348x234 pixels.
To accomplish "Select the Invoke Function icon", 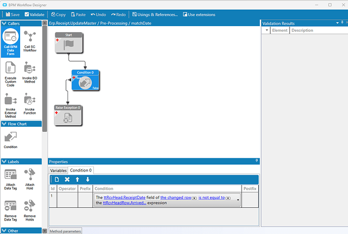I will coord(30,103).
